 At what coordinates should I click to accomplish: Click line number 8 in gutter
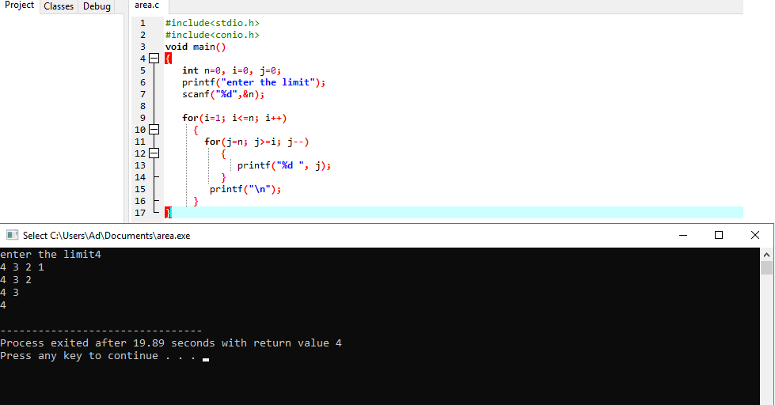click(142, 106)
